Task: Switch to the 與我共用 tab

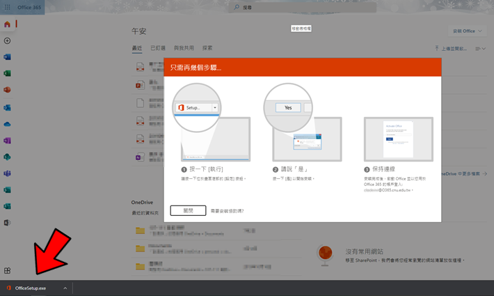Action: point(184,48)
